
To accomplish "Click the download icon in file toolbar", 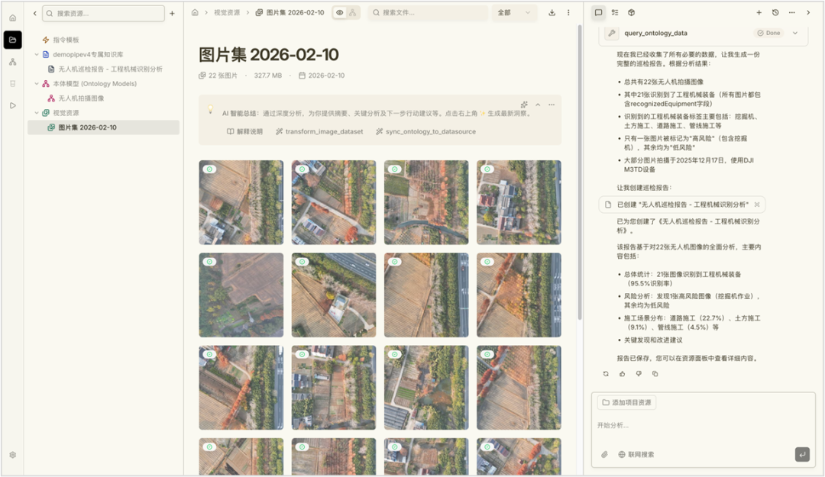I will [552, 13].
